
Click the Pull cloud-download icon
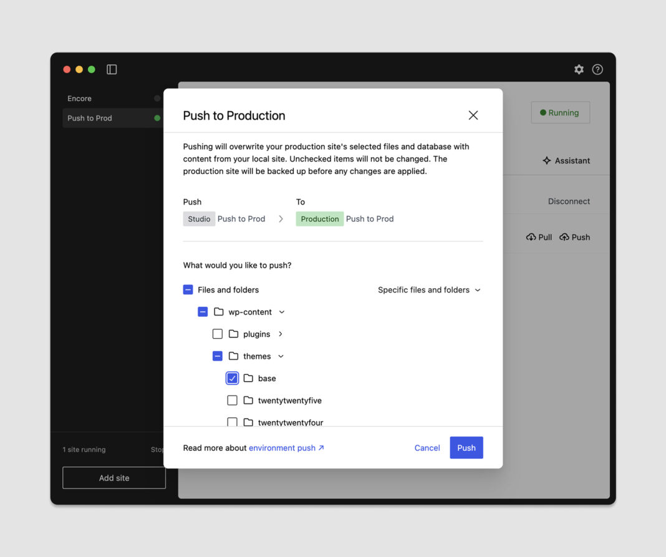(x=531, y=237)
